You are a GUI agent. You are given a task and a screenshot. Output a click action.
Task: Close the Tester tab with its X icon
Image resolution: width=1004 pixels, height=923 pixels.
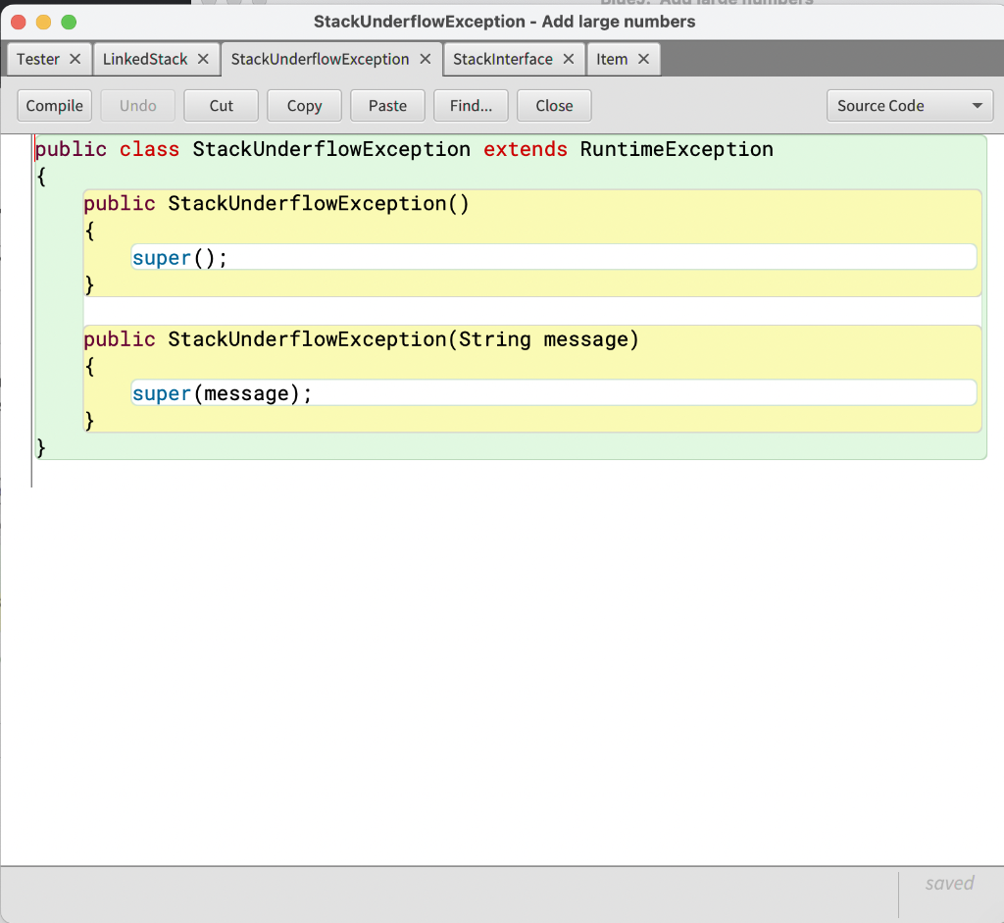pos(75,59)
